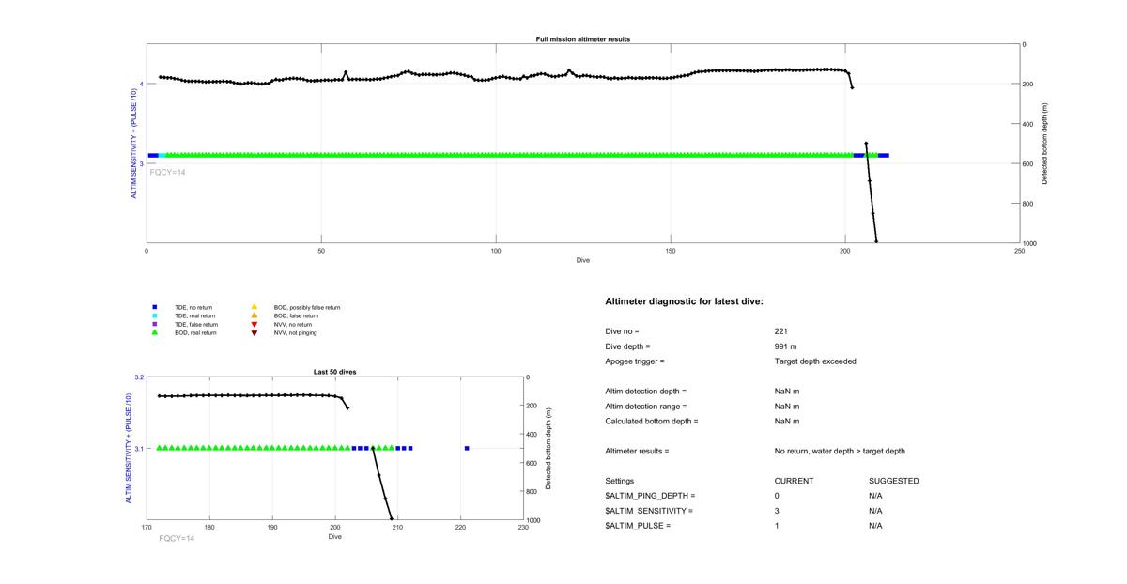Click the cyan square TDE real return legend marker

154,315
